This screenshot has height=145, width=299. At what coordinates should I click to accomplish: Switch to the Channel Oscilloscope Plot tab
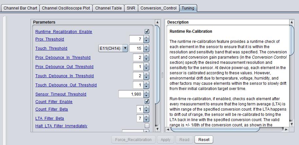coord(66,8)
